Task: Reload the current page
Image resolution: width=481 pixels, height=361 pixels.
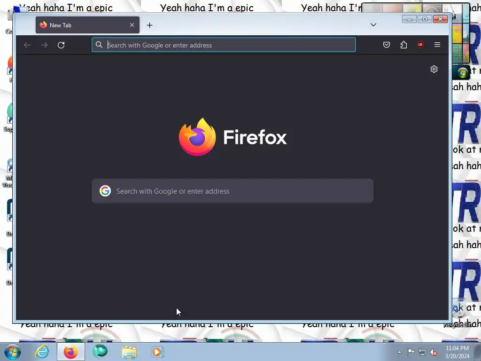Action: [x=61, y=45]
